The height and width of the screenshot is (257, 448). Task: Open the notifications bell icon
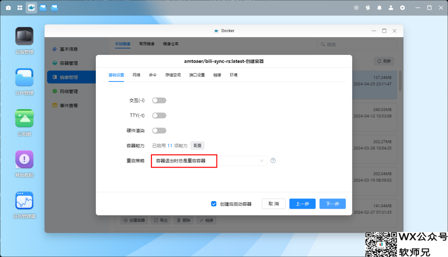coord(380,8)
